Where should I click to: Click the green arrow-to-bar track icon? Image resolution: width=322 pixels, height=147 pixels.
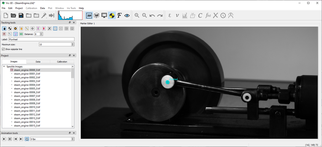point(21,34)
